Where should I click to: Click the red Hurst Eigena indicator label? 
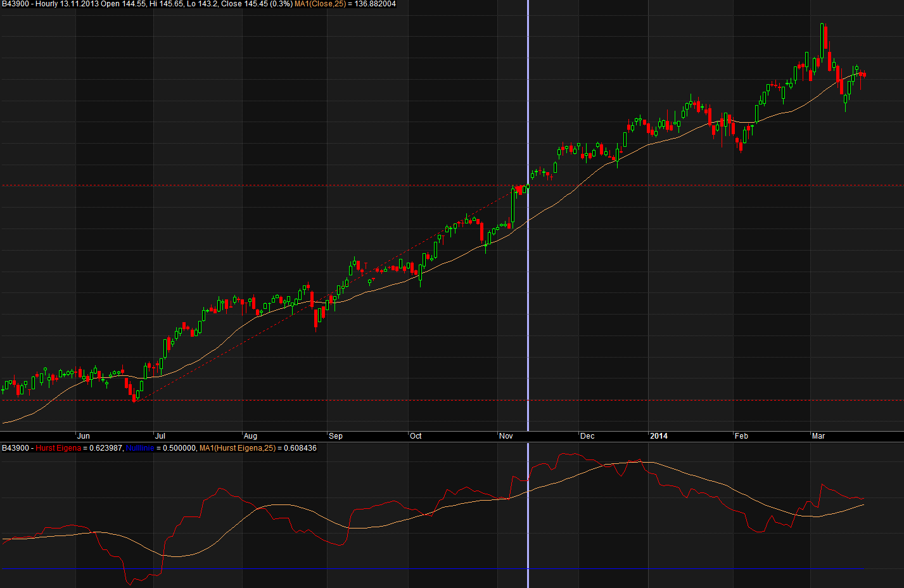pos(58,448)
